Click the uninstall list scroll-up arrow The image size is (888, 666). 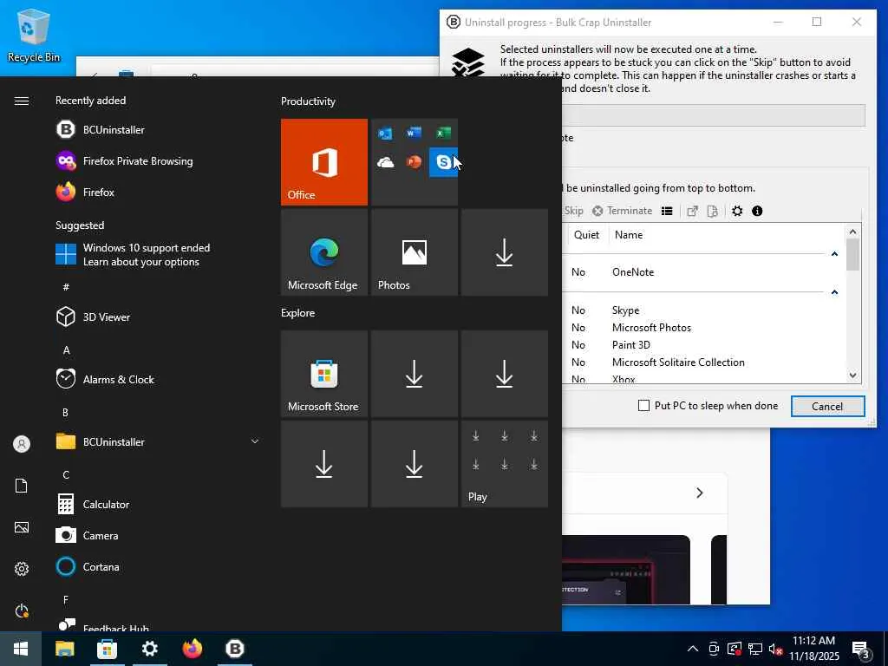coord(853,232)
